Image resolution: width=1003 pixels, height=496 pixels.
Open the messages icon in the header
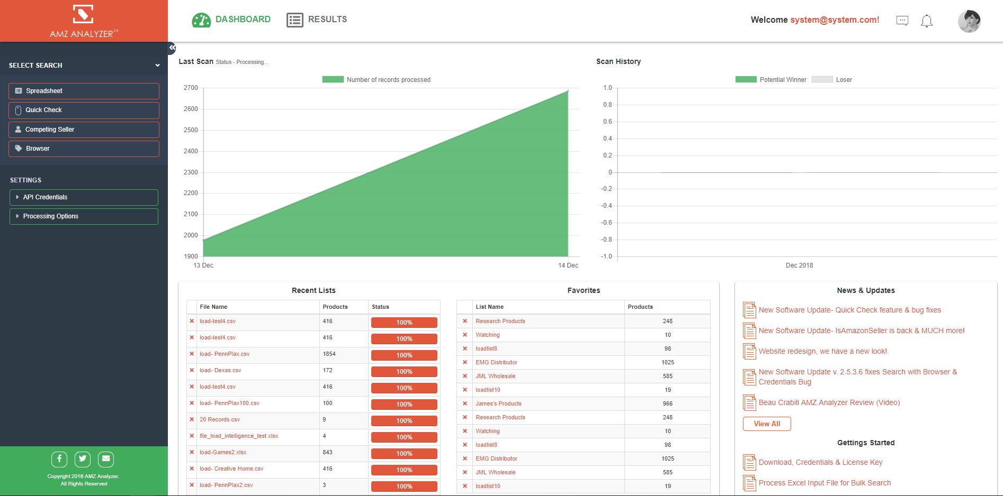click(x=902, y=21)
